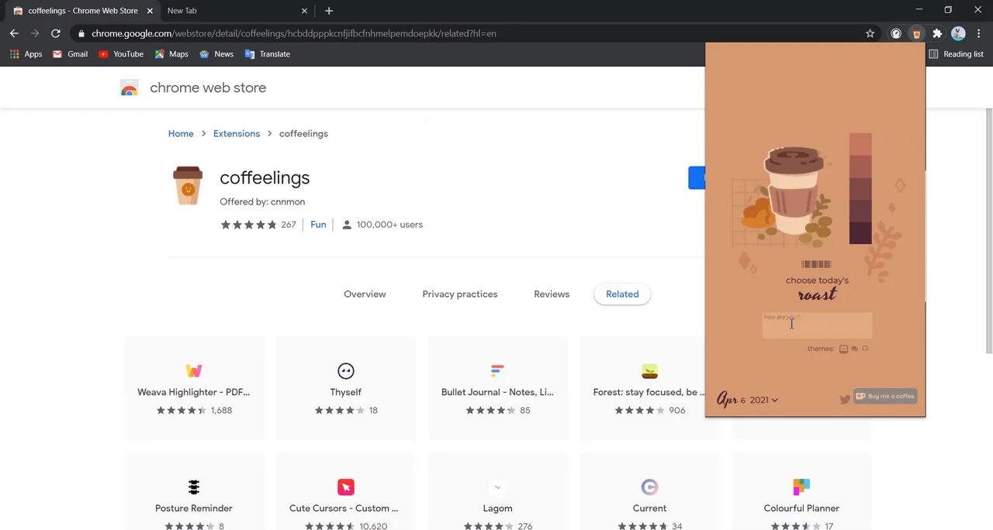Click the Buy me a coffee button
The width and height of the screenshot is (993, 530).
(x=884, y=396)
